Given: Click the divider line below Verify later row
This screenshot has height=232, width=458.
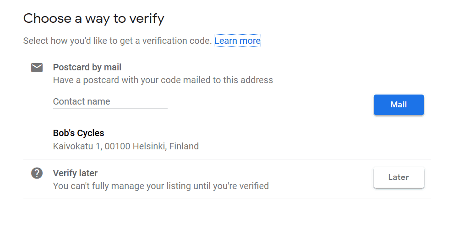Looking at the screenshot, I should coord(227,199).
